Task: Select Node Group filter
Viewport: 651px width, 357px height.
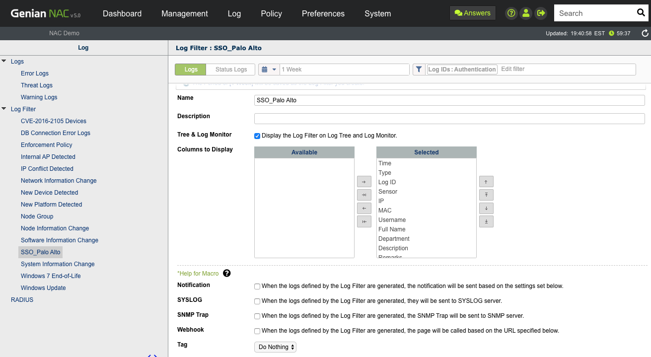Action: [37, 216]
